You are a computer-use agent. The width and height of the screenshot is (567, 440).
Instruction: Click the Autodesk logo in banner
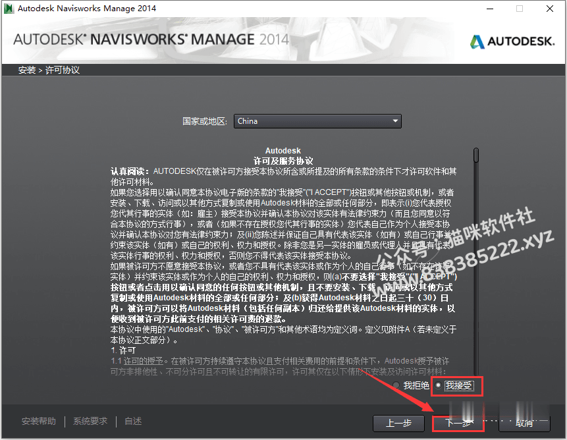[x=512, y=41]
